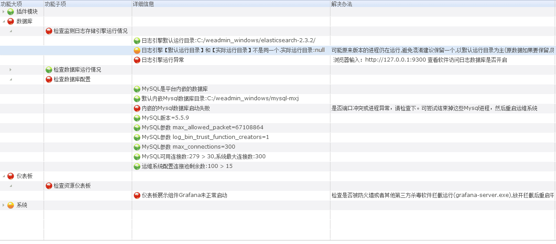Click the 功能大项 column header
556x244 pixels.
[x=22, y=4]
